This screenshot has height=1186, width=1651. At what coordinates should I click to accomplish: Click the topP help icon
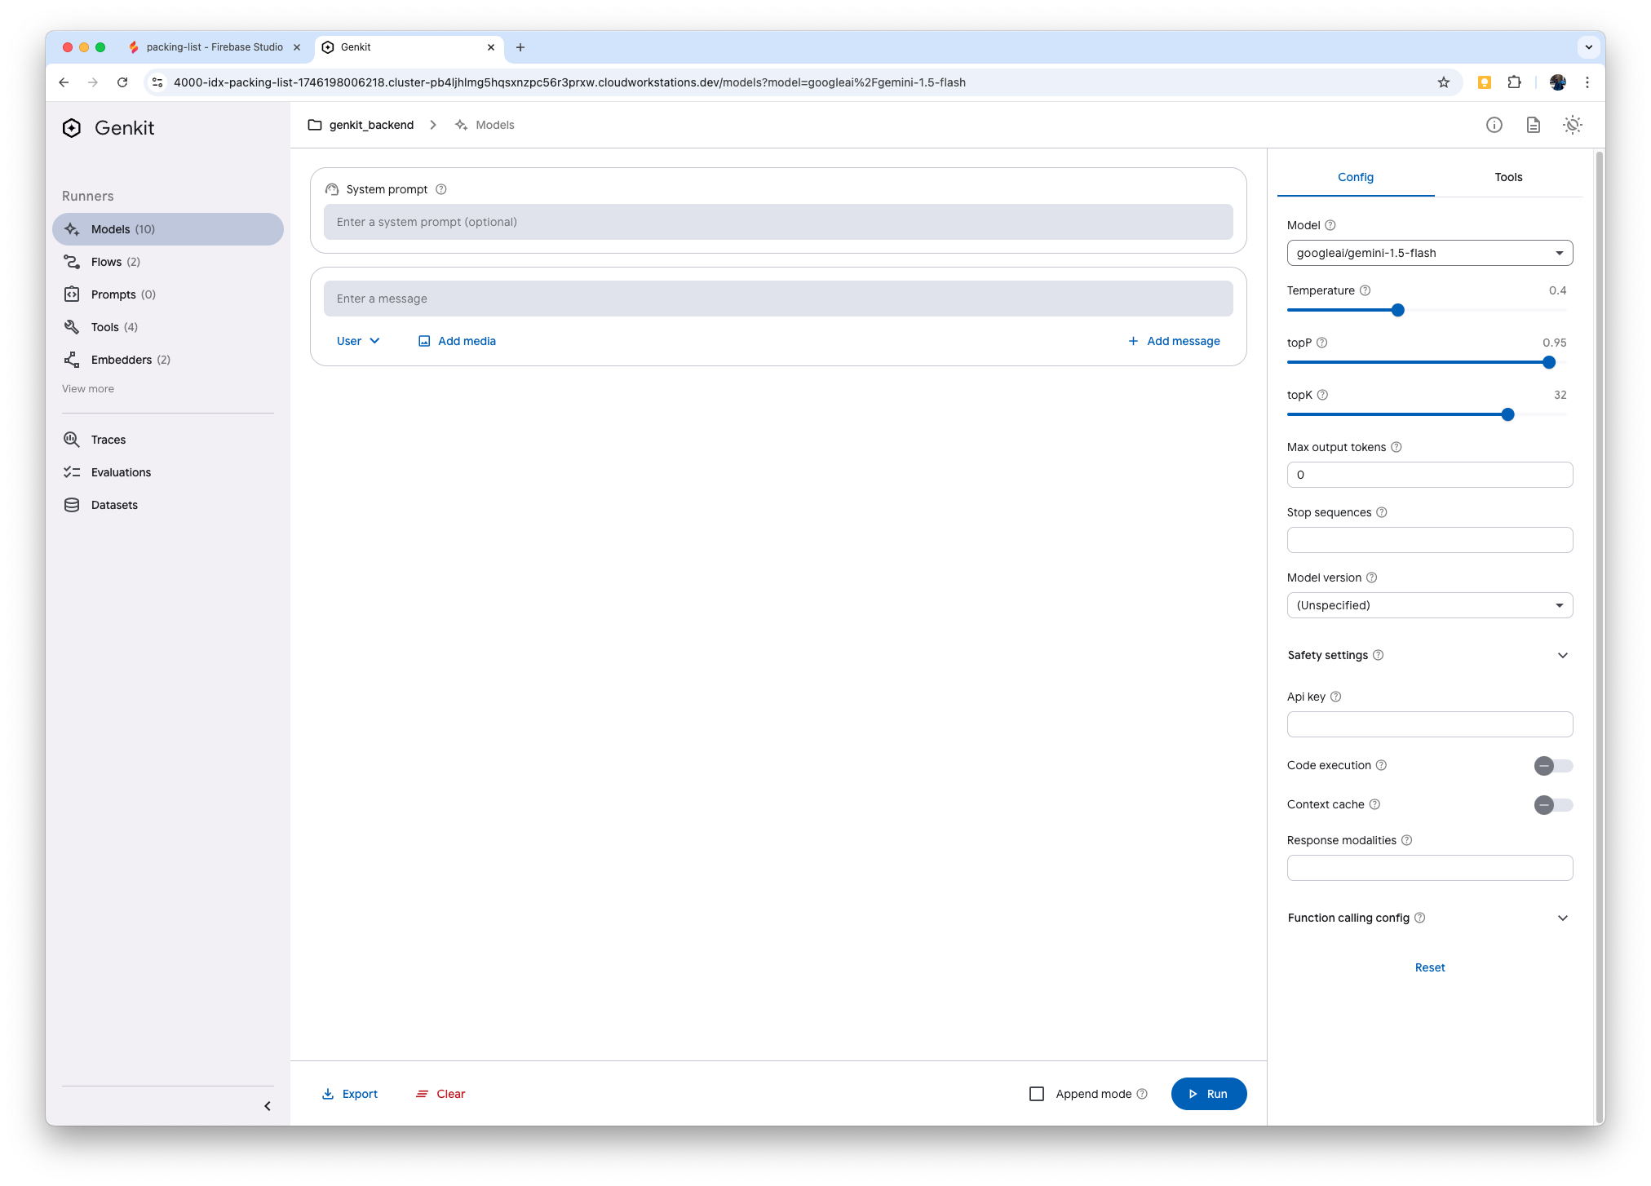(1321, 343)
